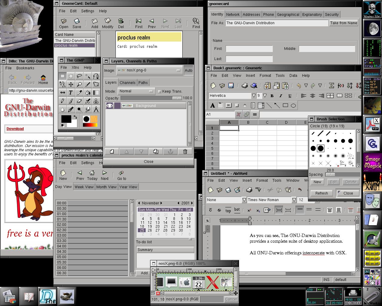Open the Times New Roman font dropdown
382x306 pixels.
tap(294, 200)
